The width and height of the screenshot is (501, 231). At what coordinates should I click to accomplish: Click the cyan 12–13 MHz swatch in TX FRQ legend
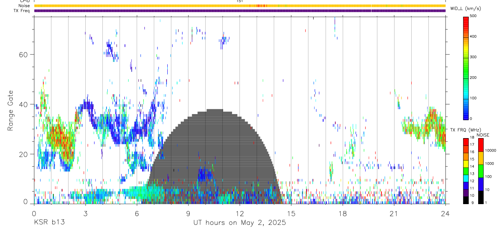(x=466, y=178)
